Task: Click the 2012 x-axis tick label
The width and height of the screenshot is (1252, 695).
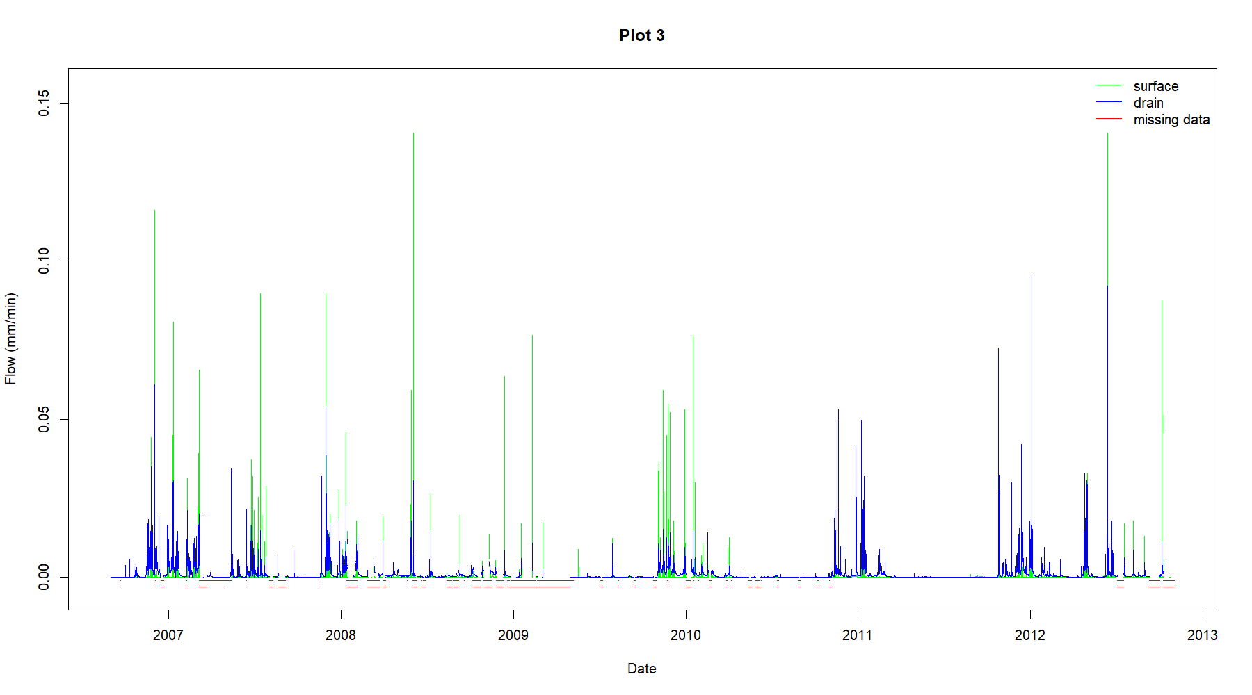Action: tap(1029, 635)
